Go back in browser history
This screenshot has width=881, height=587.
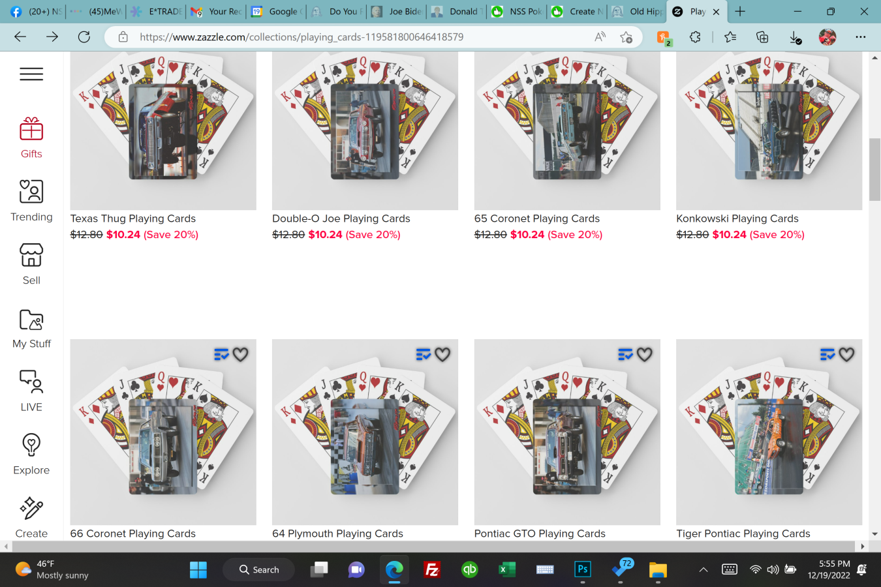[20, 37]
